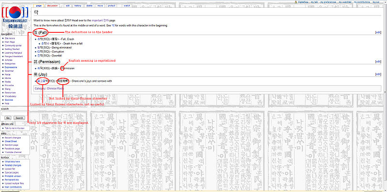Open Facebook page link

(x=13, y=148)
